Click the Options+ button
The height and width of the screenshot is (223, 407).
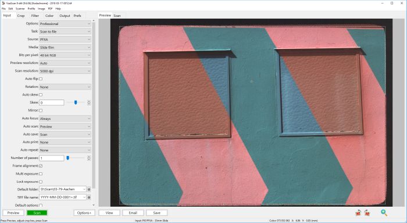[x=84, y=213]
